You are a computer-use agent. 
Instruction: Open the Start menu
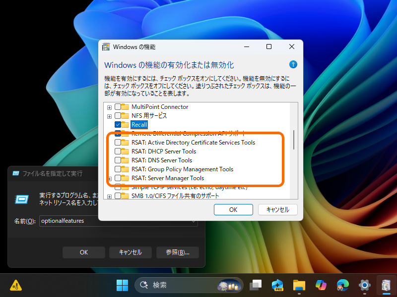(122, 285)
